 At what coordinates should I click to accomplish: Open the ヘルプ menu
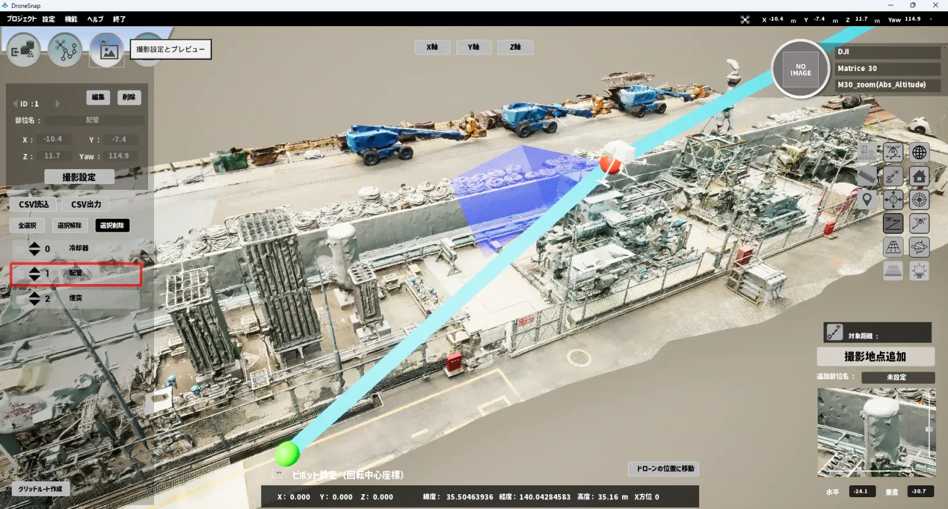coord(95,19)
